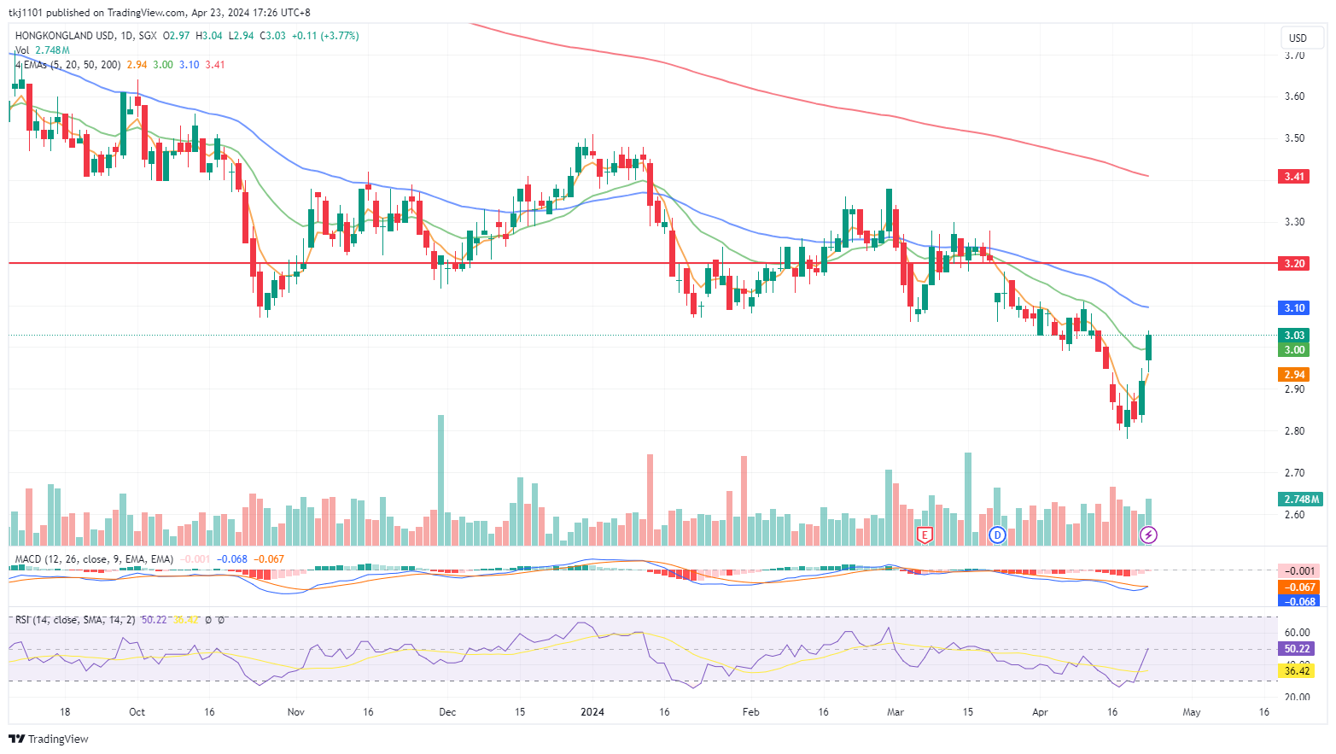Click the 20.00 RSI scale label
The image size is (1336, 754).
coord(1297,698)
